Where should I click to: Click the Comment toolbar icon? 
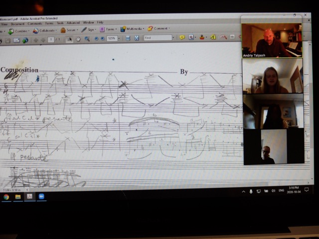pyautogui.click(x=150, y=28)
